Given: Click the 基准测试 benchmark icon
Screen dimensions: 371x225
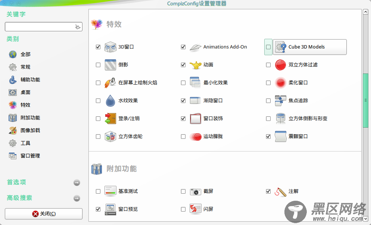Looking at the screenshot, I should pyautogui.click(x=110, y=191).
